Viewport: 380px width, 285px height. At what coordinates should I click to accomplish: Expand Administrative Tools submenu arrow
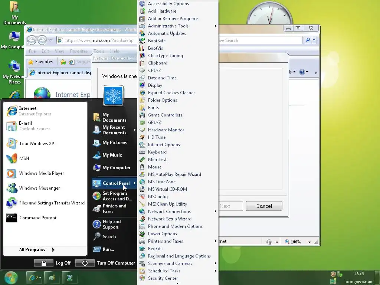pos(216,26)
